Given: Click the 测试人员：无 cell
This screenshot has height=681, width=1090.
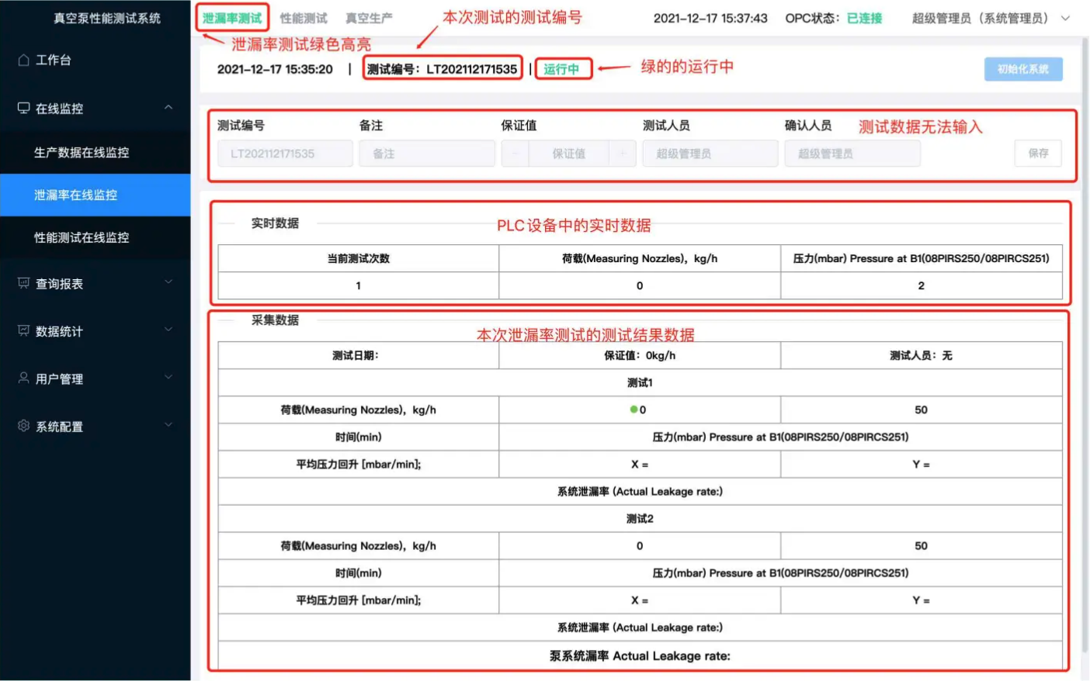Looking at the screenshot, I should (922, 355).
